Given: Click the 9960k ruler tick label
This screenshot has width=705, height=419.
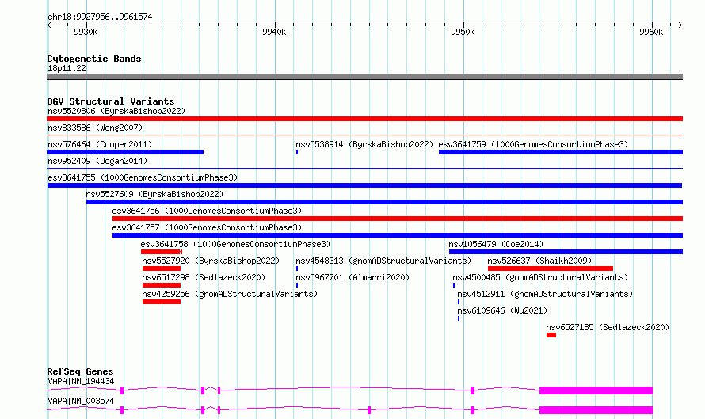Looking at the screenshot, I should coord(651,32).
